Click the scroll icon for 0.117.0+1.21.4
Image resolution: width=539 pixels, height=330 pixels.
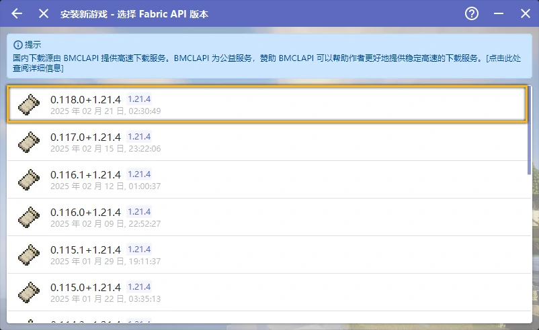(x=29, y=142)
